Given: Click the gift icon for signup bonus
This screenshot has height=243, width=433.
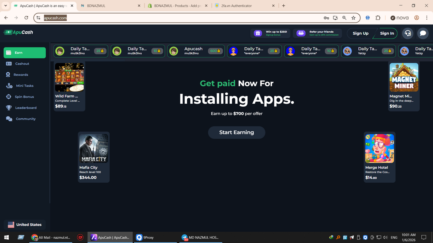Looking at the screenshot, I should (x=258, y=33).
